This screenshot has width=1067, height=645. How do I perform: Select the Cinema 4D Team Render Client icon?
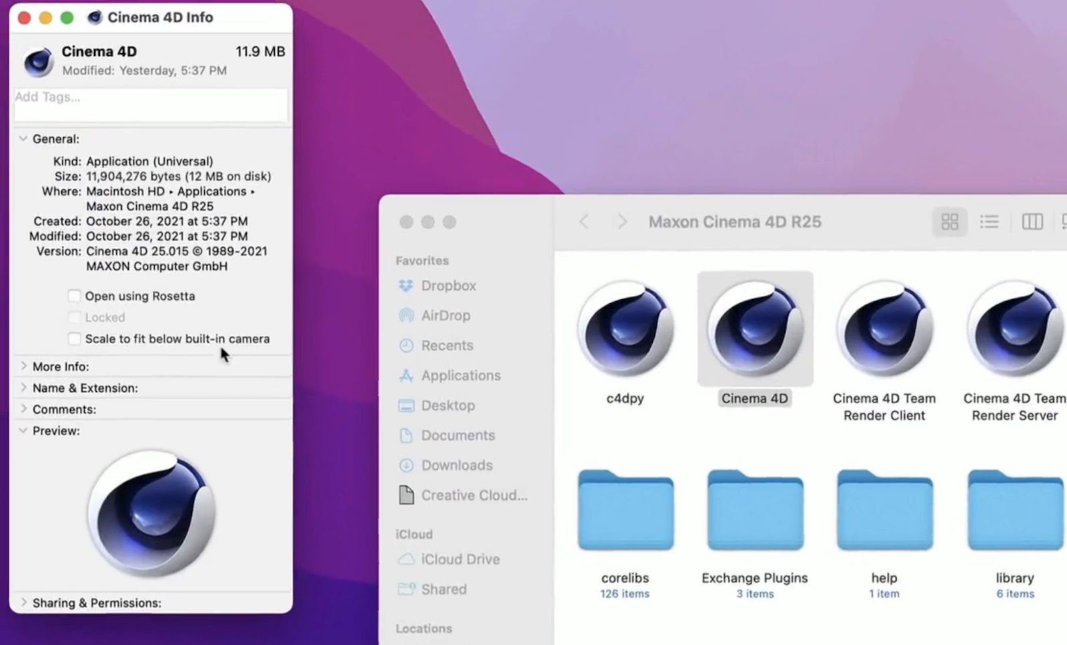884,329
